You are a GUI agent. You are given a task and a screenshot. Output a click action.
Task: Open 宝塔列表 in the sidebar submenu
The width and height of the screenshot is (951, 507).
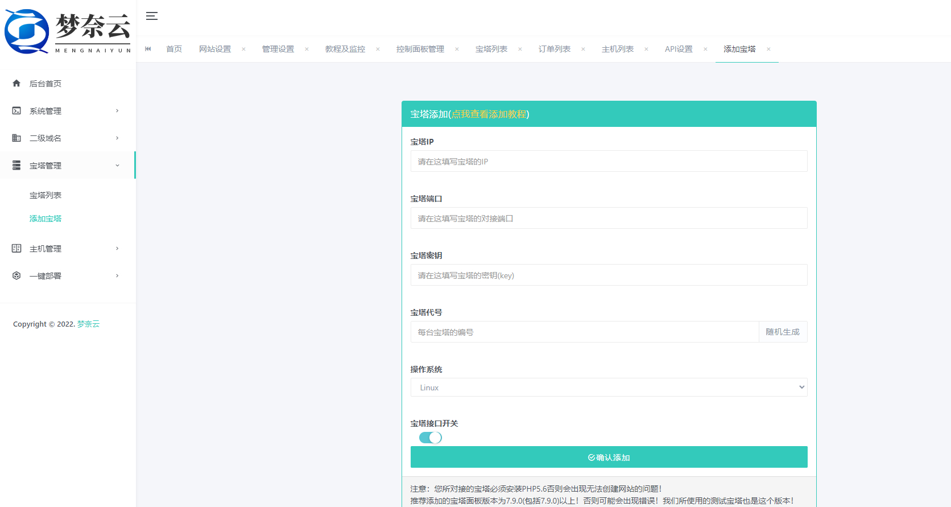click(46, 195)
